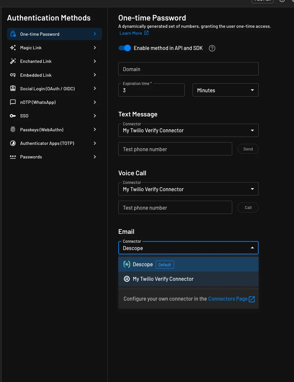Select One-time Password method

[54, 34]
